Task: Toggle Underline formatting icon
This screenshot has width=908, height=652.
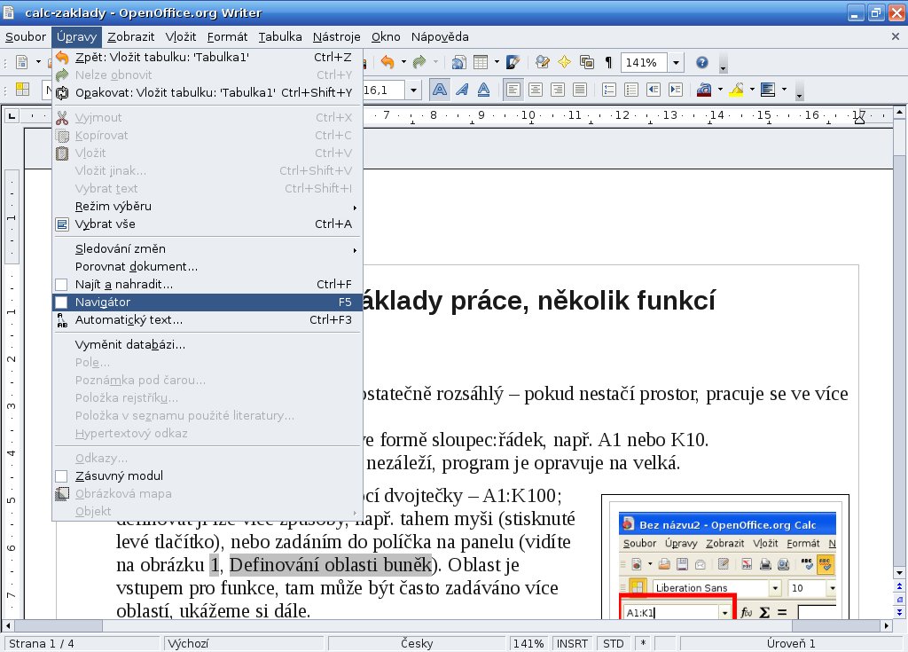Action: click(x=483, y=90)
